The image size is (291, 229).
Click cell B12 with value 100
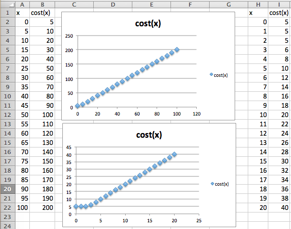[42, 115]
